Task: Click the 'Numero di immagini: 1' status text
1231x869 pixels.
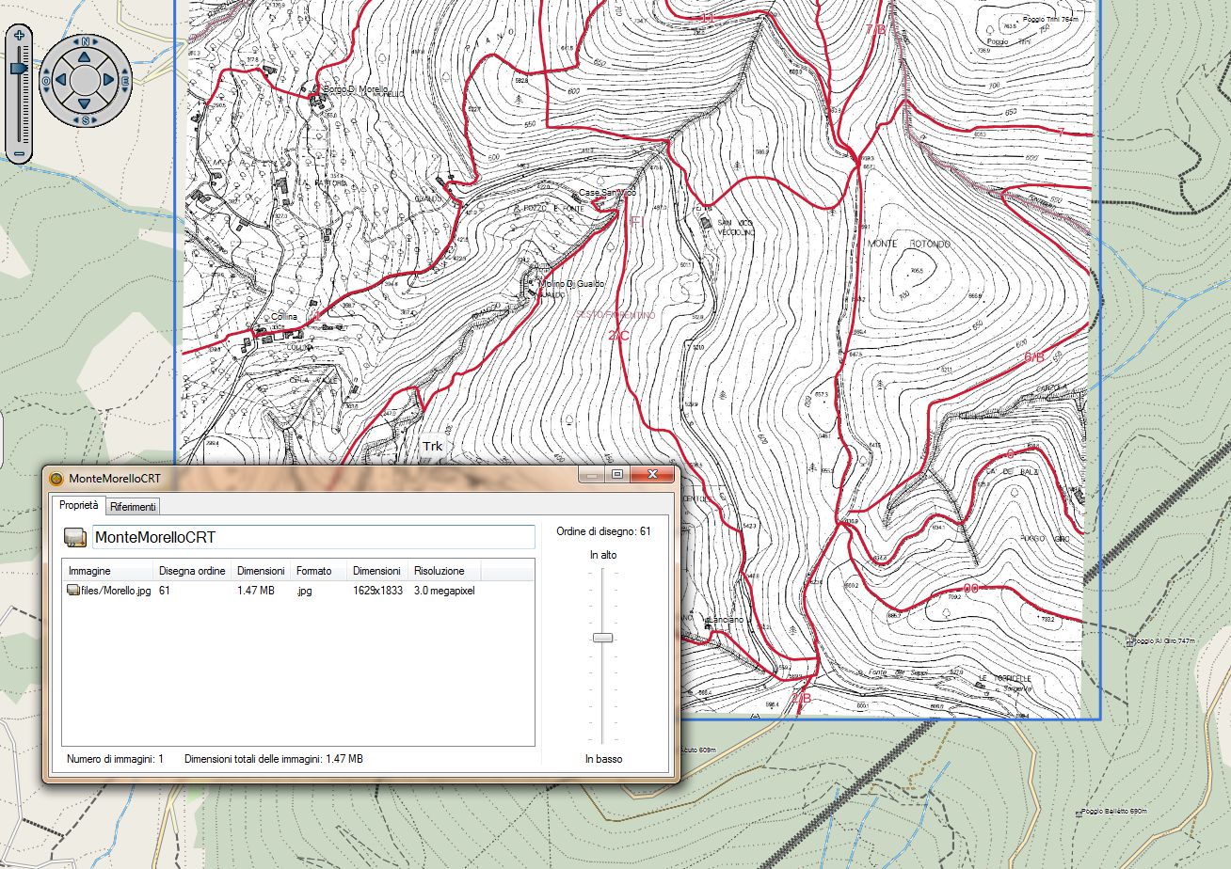Action: tap(115, 758)
